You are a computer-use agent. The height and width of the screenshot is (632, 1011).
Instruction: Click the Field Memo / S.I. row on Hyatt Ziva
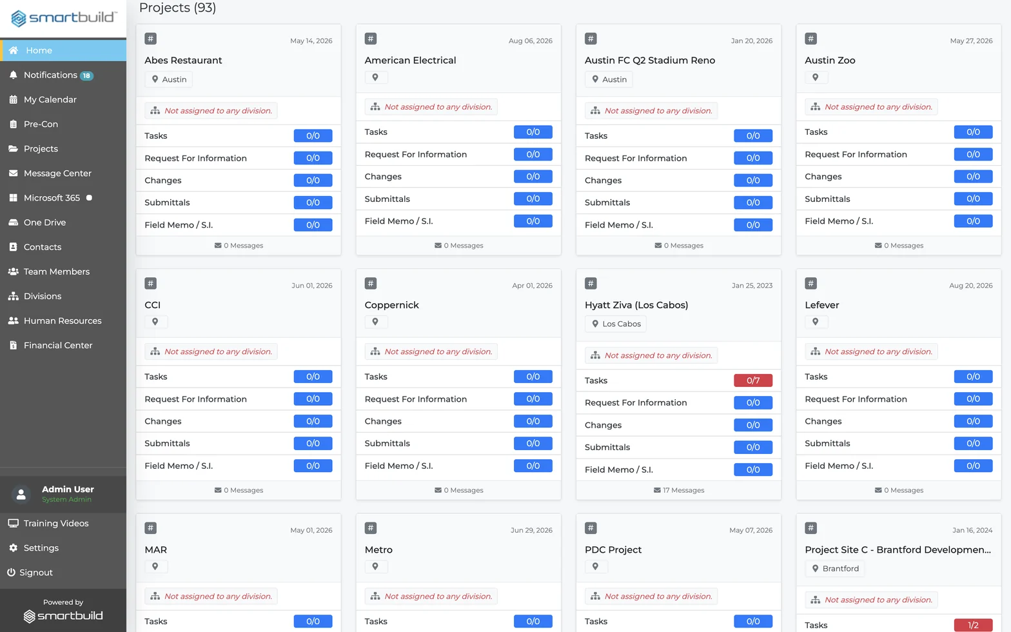click(x=678, y=469)
